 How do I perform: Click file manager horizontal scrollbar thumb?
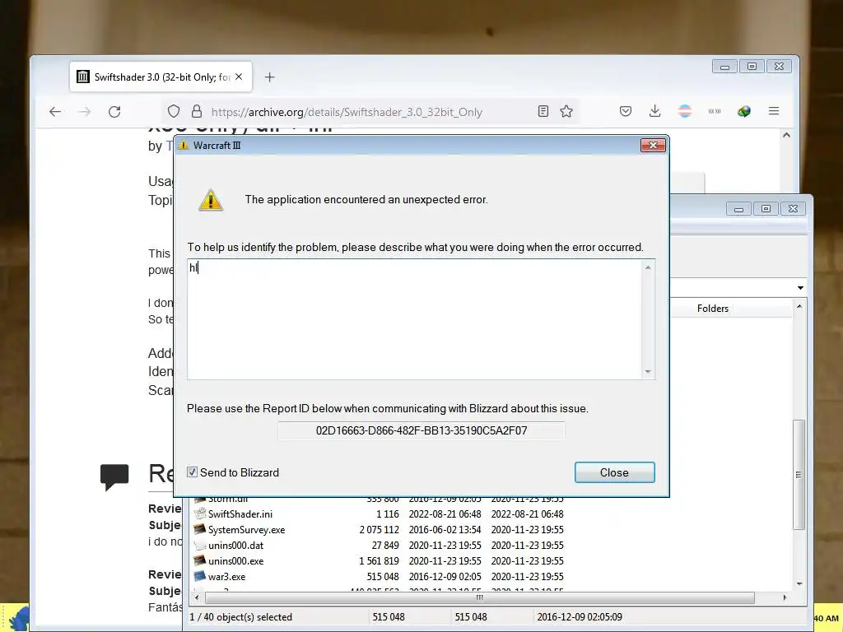tap(480, 597)
